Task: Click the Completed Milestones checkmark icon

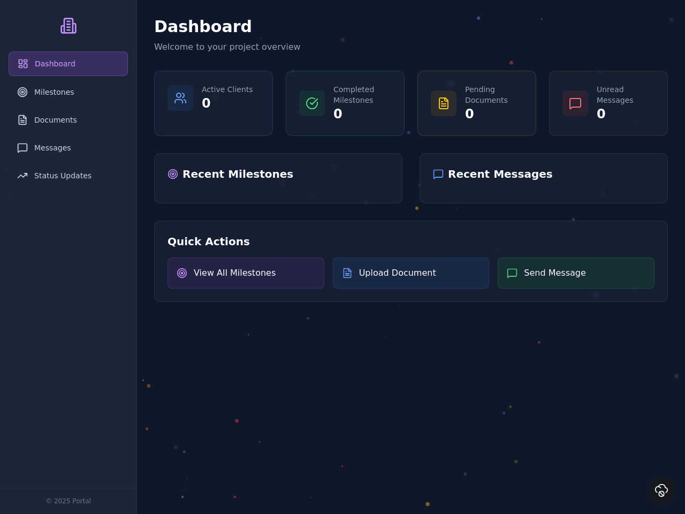Action: (x=312, y=103)
